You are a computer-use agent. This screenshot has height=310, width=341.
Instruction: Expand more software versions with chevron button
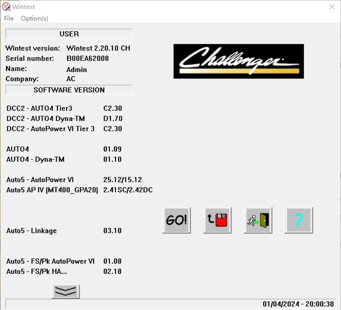tap(65, 291)
